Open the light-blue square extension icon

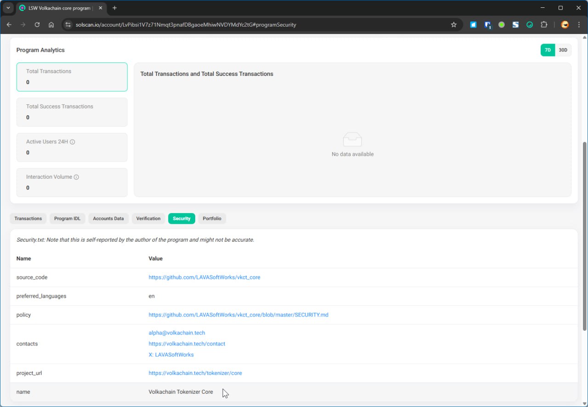473,25
